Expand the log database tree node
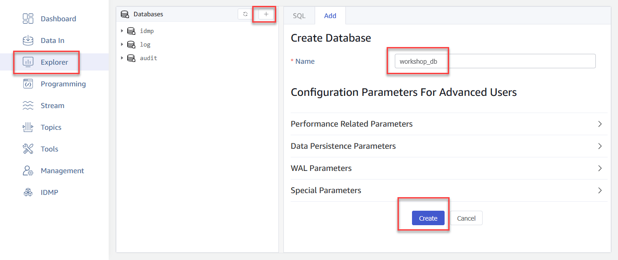 pyautogui.click(x=122, y=44)
